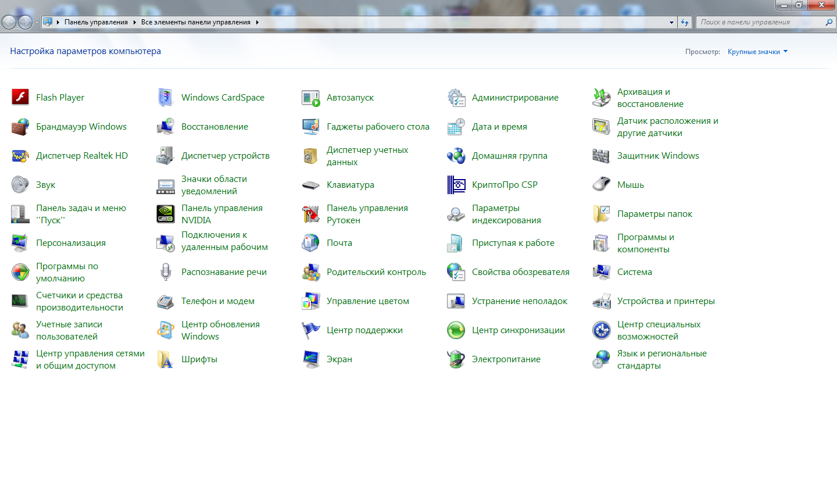
Task: Open the Панель управления Рутокен icon
Action: click(x=311, y=213)
